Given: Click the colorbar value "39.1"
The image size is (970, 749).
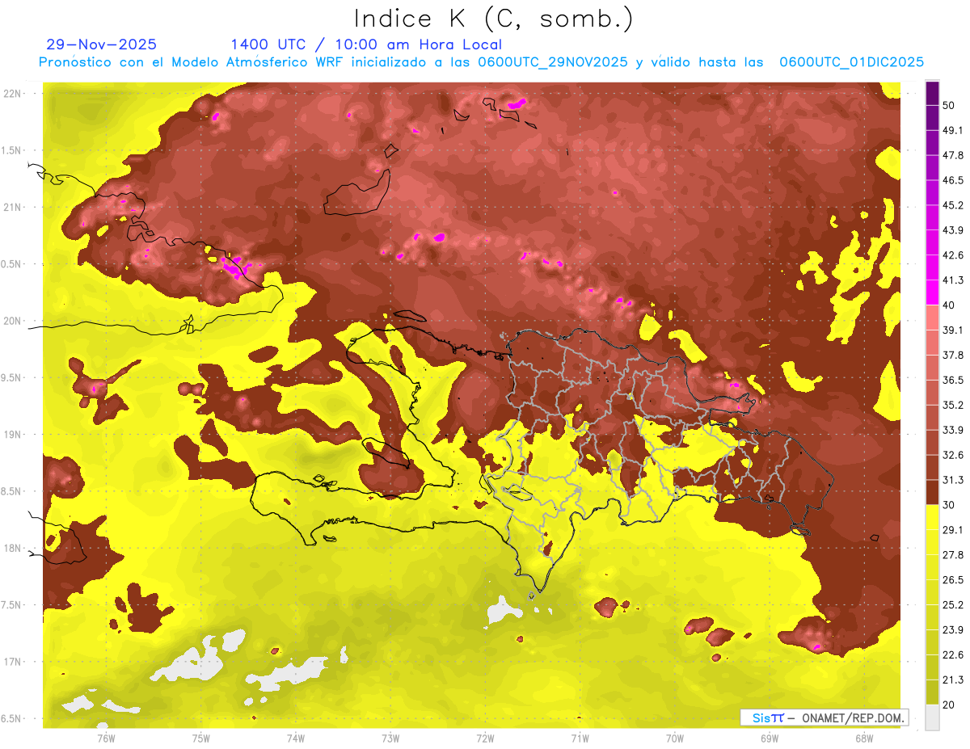Looking at the screenshot, I should [953, 330].
